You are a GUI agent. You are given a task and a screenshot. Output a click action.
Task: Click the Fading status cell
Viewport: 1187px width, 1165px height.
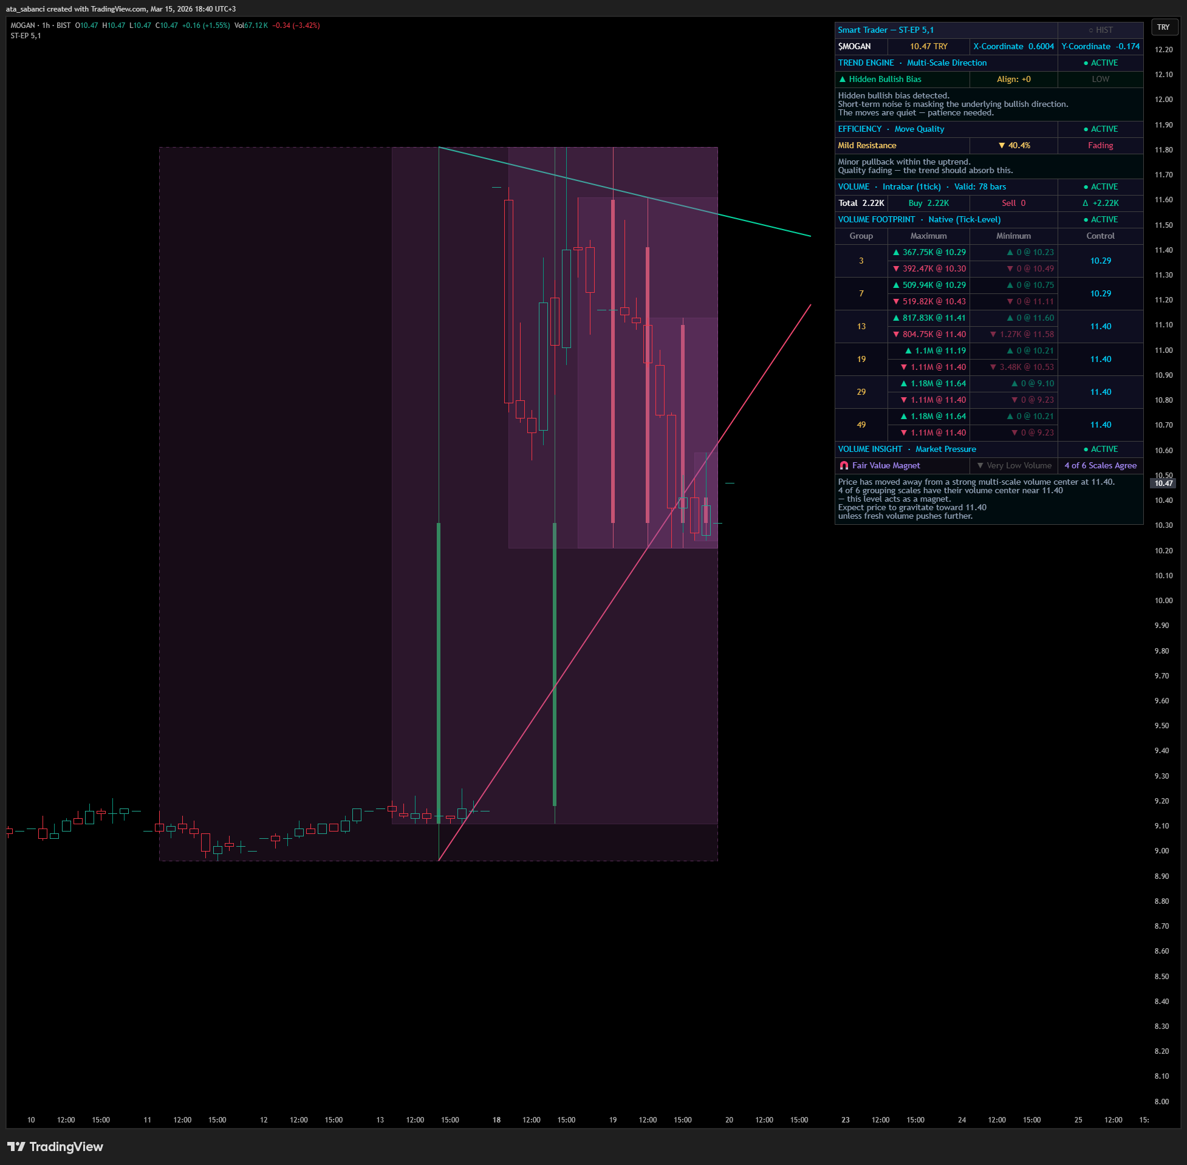[1100, 146]
